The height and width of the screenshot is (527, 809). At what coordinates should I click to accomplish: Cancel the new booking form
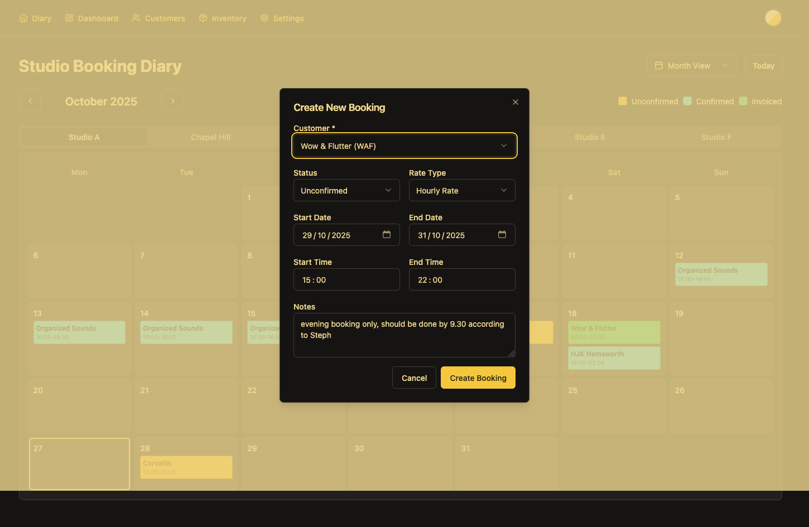(x=414, y=378)
